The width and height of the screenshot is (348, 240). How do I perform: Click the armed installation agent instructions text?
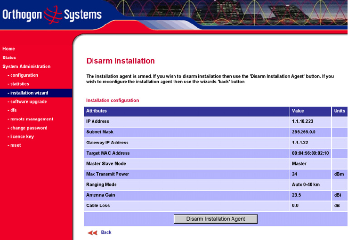point(210,79)
